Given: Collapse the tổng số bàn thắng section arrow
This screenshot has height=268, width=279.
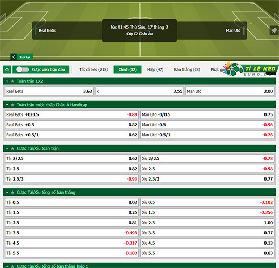Looking at the screenshot, I should click(x=7, y=192).
